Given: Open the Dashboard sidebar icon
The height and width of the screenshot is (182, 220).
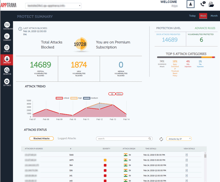Looking at the screenshot, I should 7,25.
